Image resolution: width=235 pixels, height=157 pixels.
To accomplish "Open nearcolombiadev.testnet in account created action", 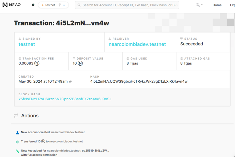I will pos(68,132).
